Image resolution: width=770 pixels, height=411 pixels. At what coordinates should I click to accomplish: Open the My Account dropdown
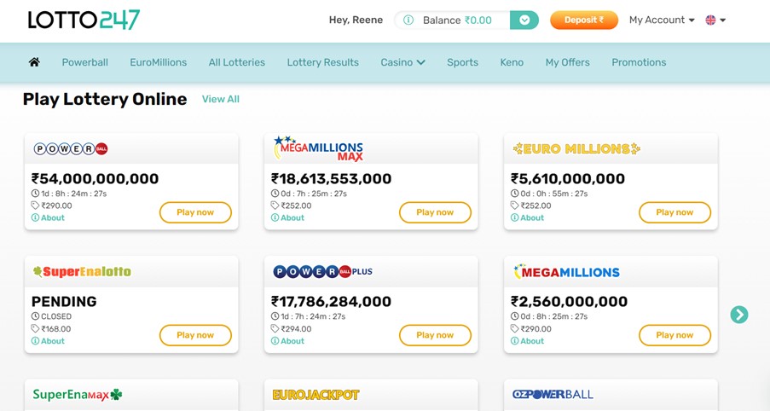(x=662, y=20)
